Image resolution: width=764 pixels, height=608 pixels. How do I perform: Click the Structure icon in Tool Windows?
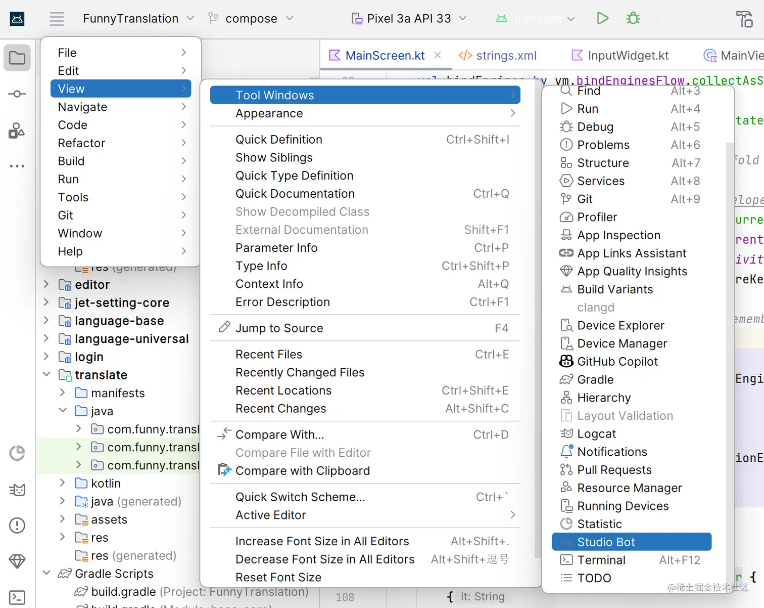point(566,163)
